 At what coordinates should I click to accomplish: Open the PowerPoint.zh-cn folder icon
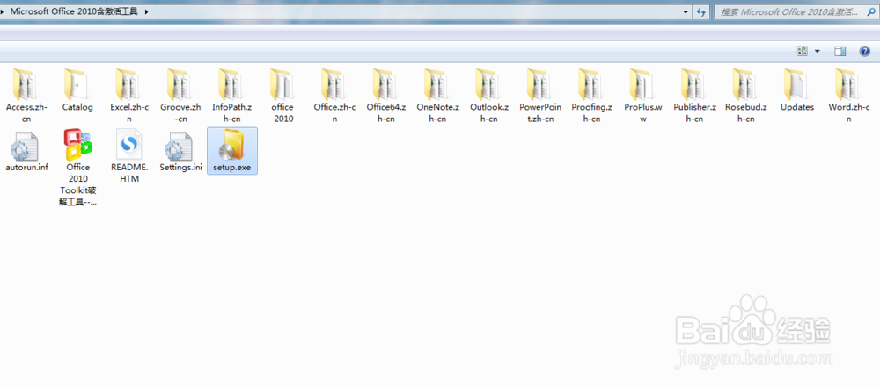[540, 84]
